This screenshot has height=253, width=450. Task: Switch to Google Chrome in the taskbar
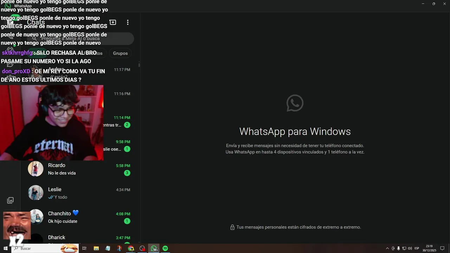click(131, 248)
